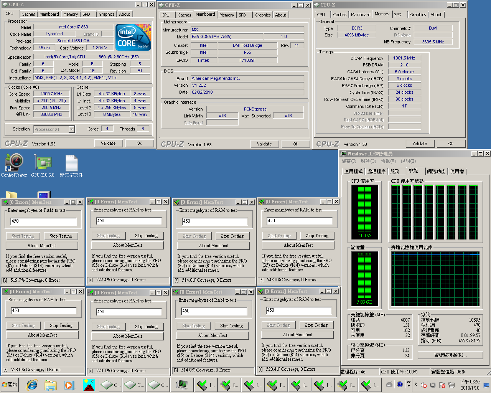This screenshot has height=393, width=491.
Task: Click the blue help icon in language bar
Action: tap(400, 384)
